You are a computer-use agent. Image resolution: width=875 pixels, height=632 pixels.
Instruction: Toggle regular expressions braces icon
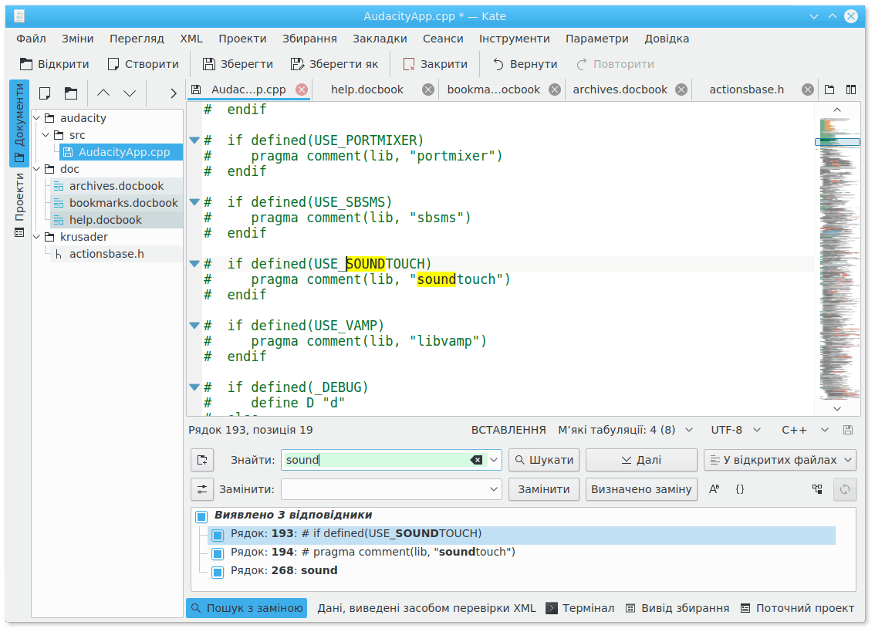pyautogui.click(x=740, y=489)
